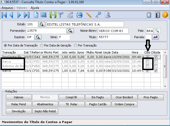Screen dimensions: 170x126
Task: Open the search monitor toolbar icon
Action: click(44, 15)
